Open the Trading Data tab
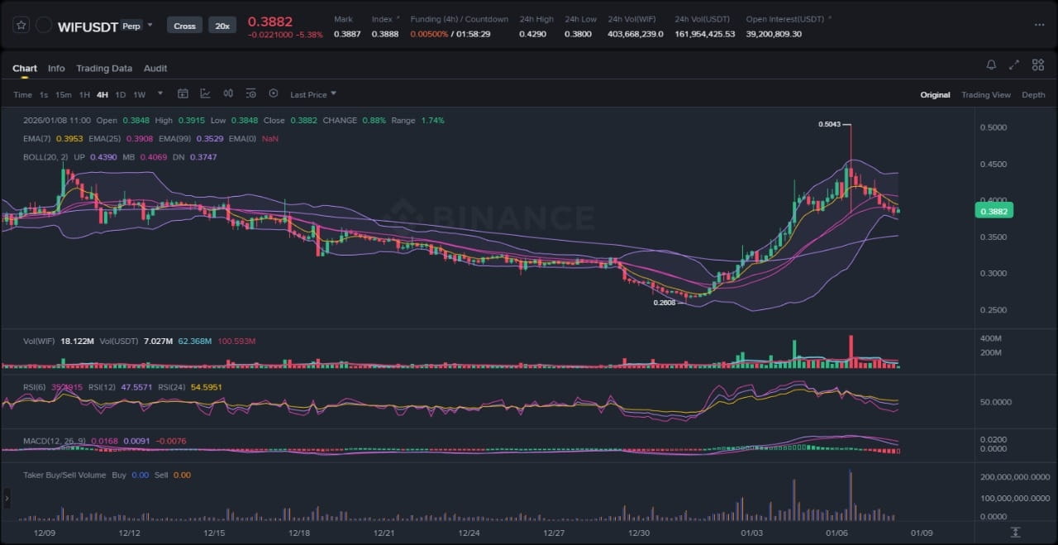Viewport: 1058px width, 545px height. pyautogui.click(x=104, y=68)
